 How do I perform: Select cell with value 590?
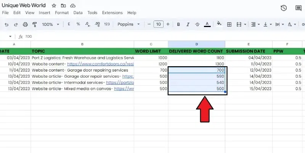point(197,76)
